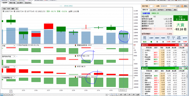Viewport: 189px width, 96px height.
Task: Click help icon next to 散戶淨未平倉 selector
Action: pos(17,56)
